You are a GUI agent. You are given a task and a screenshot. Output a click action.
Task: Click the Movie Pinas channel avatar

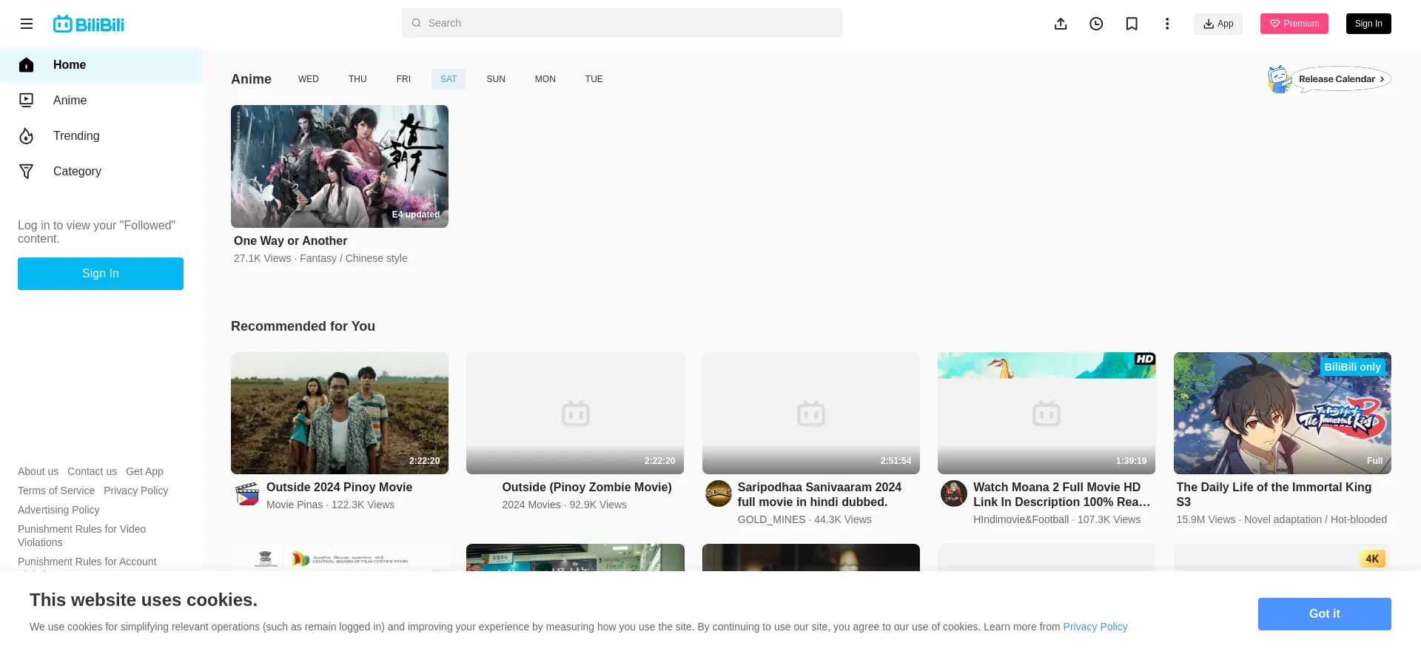tap(247, 493)
